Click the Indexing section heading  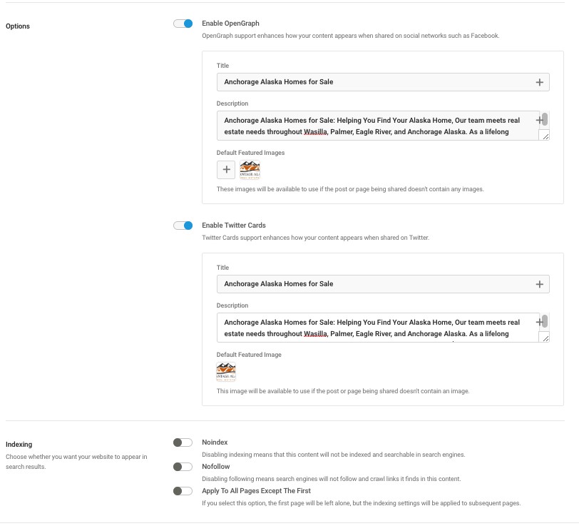click(19, 445)
